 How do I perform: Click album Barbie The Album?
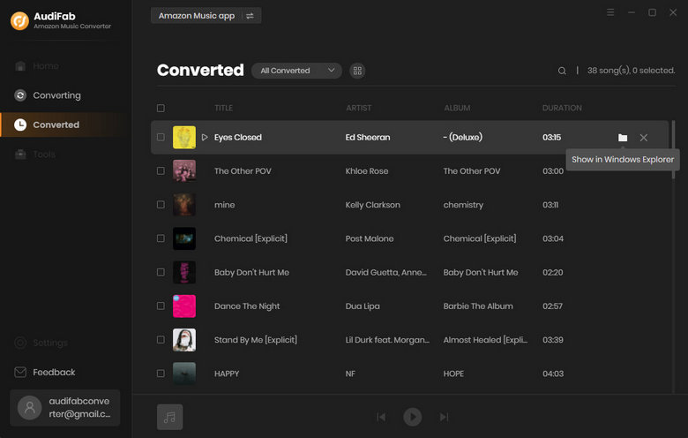[x=478, y=306]
